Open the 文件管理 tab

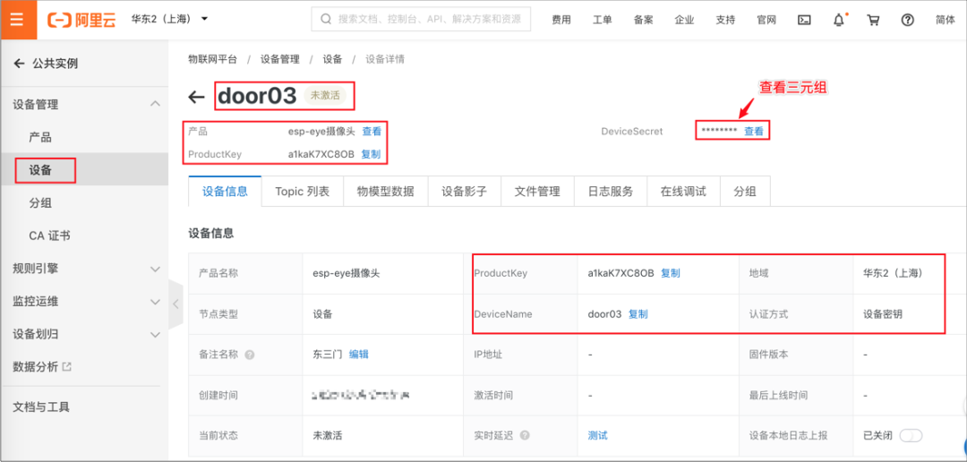point(537,192)
